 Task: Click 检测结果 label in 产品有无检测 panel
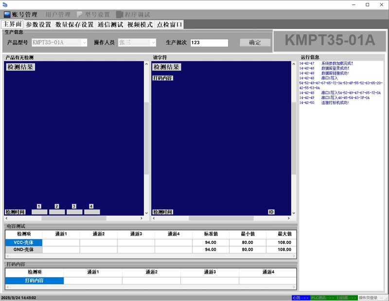pyautogui.click(x=20, y=67)
